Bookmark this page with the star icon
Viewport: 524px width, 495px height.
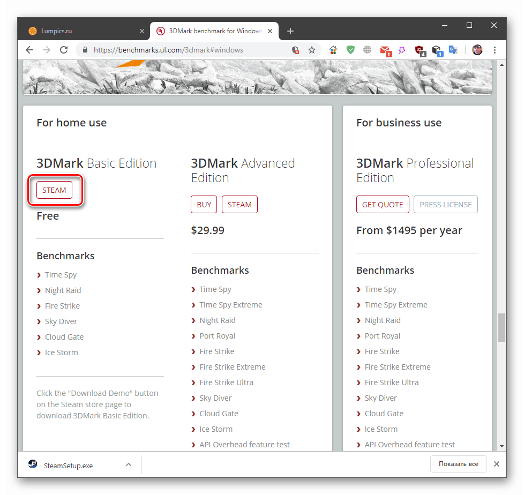coord(312,50)
